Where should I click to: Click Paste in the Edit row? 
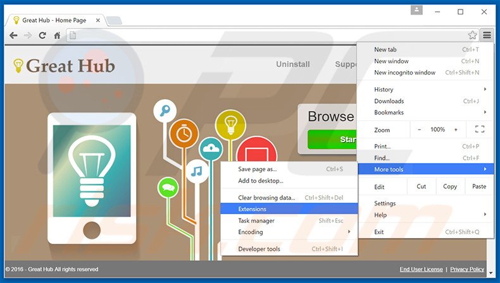(479, 186)
